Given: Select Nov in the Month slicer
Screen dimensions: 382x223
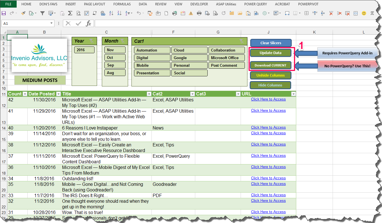Looking at the screenshot, I should click(115, 49).
